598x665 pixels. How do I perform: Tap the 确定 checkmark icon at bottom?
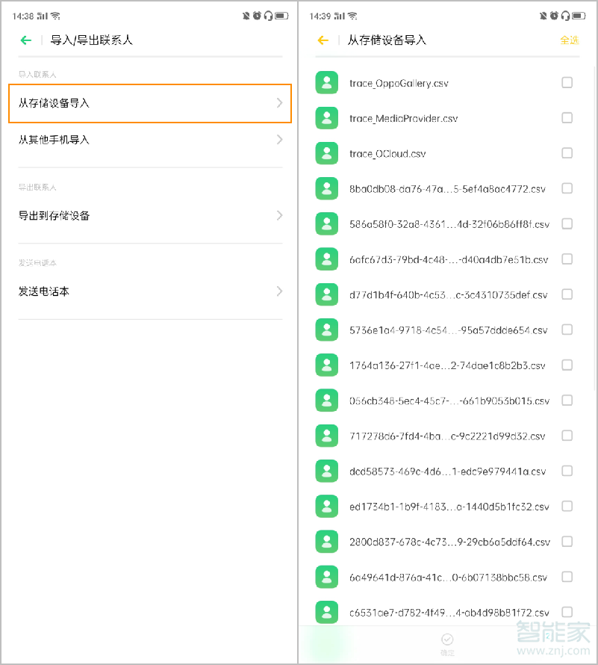pyautogui.click(x=447, y=640)
